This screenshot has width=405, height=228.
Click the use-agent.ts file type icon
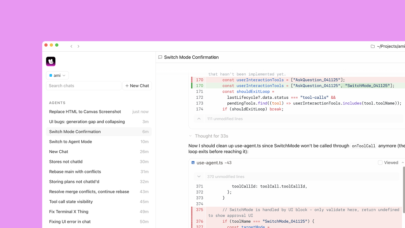tap(193, 163)
